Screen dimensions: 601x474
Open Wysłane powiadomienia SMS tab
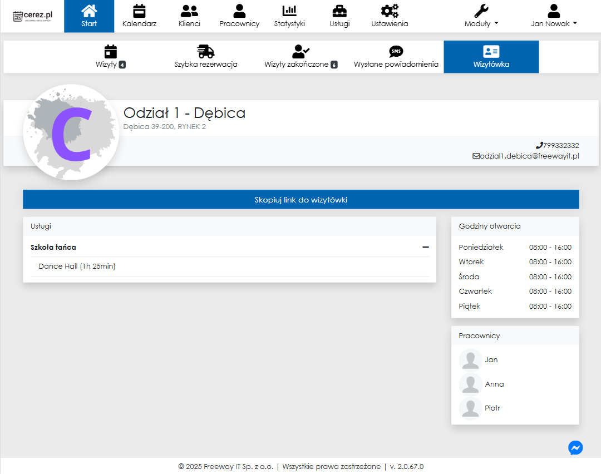tap(396, 57)
